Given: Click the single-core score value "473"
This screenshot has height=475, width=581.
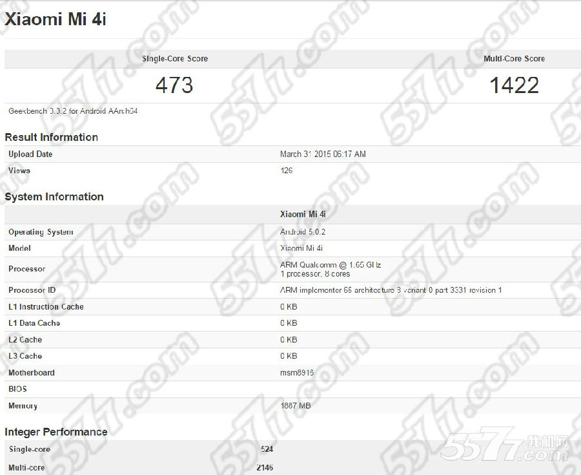Looking at the screenshot, I should point(174,85).
